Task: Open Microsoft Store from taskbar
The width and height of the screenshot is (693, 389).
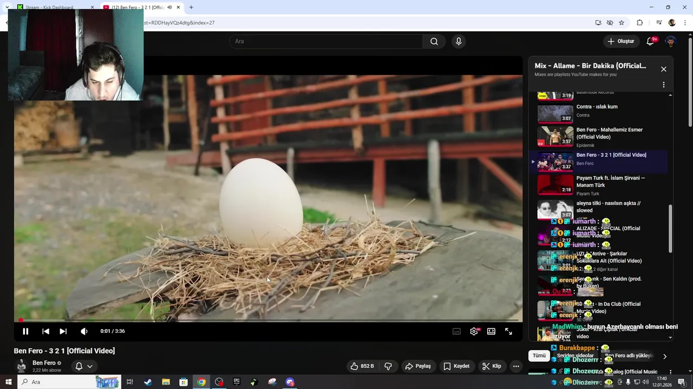Action: click(184, 382)
